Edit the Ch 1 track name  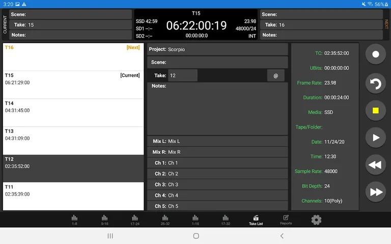217,163
